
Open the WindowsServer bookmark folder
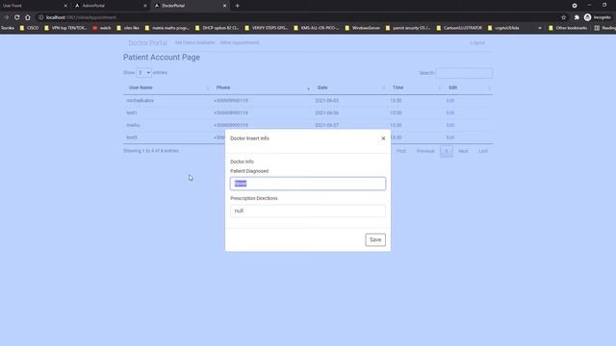(x=363, y=28)
